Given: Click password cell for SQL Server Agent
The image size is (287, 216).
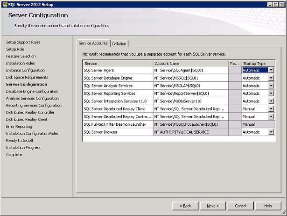Looking at the screenshot, I should tap(235, 70).
